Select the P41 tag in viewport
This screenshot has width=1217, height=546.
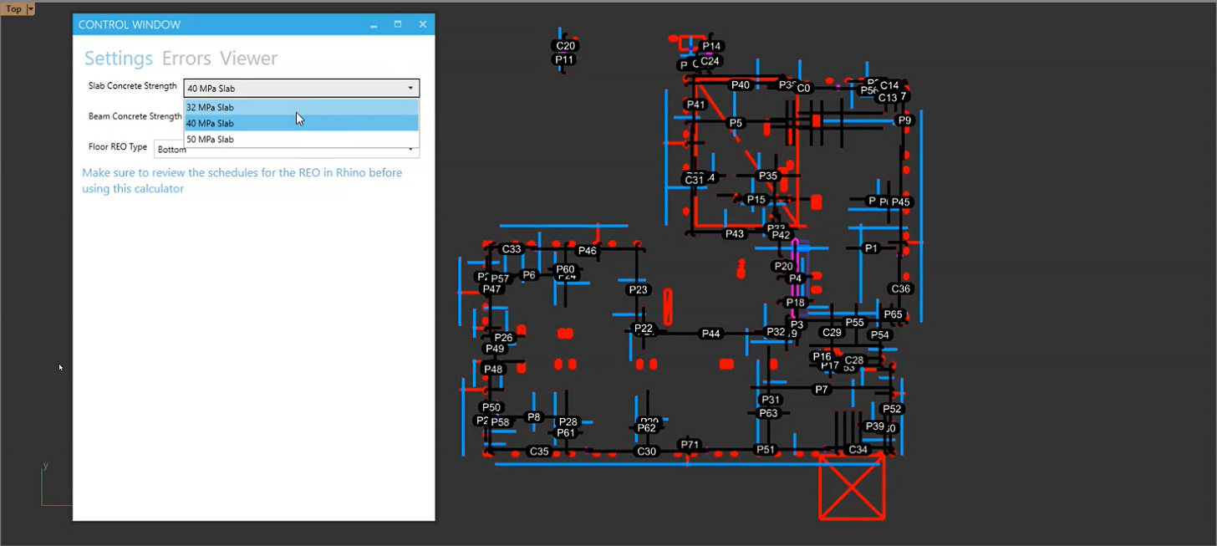[x=695, y=105]
